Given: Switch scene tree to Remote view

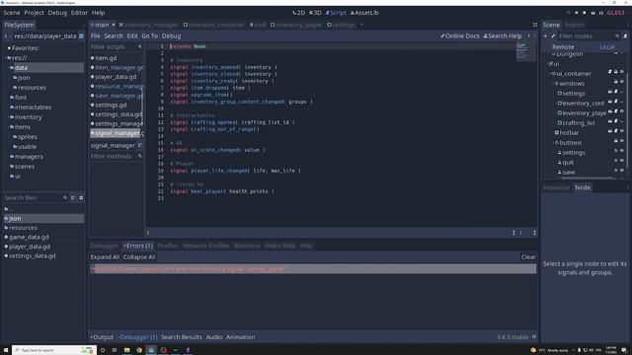Looking at the screenshot, I should (563, 47).
